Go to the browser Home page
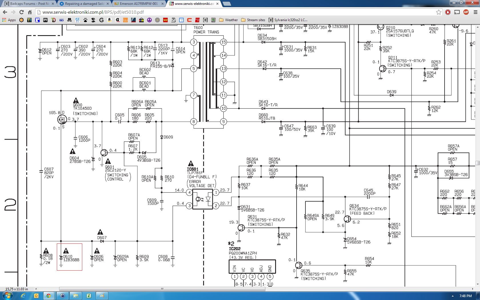This screenshot has width=480, height=300. pos(30,12)
